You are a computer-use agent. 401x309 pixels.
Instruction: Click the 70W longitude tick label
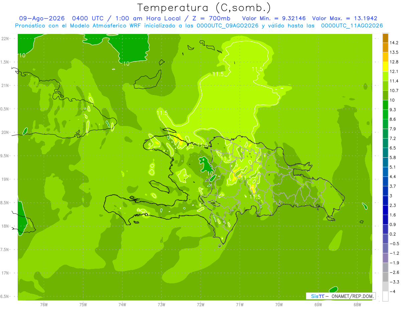tap(279, 304)
